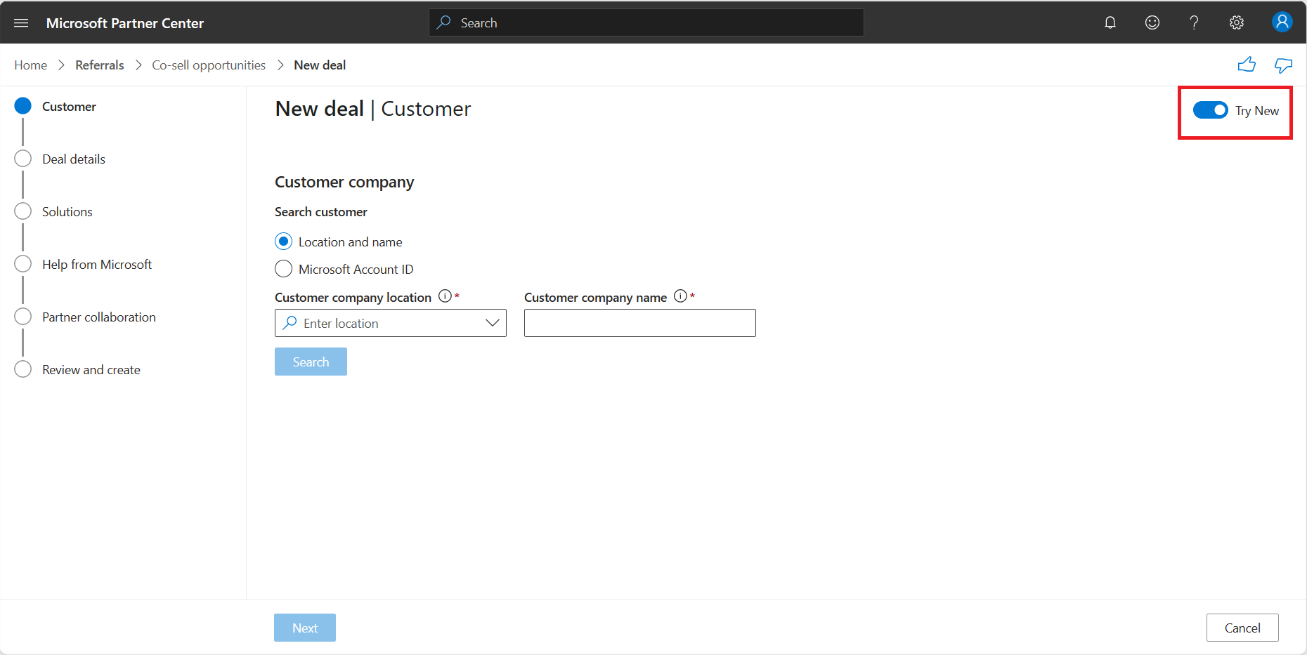1307x655 pixels.
Task: Turn off the Try New toggle
Action: pyautogui.click(x=1210, y=110)
